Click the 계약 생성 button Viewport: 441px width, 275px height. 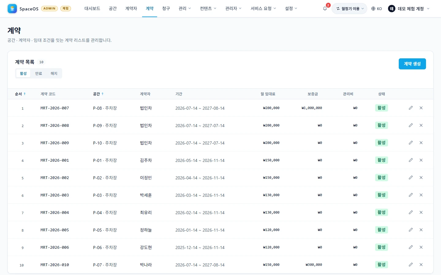coord(412,64)
